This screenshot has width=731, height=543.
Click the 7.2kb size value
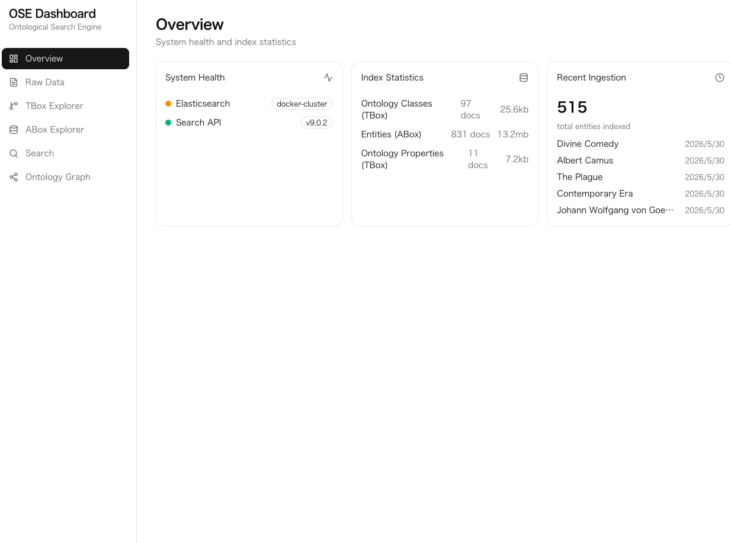(517, 159)
